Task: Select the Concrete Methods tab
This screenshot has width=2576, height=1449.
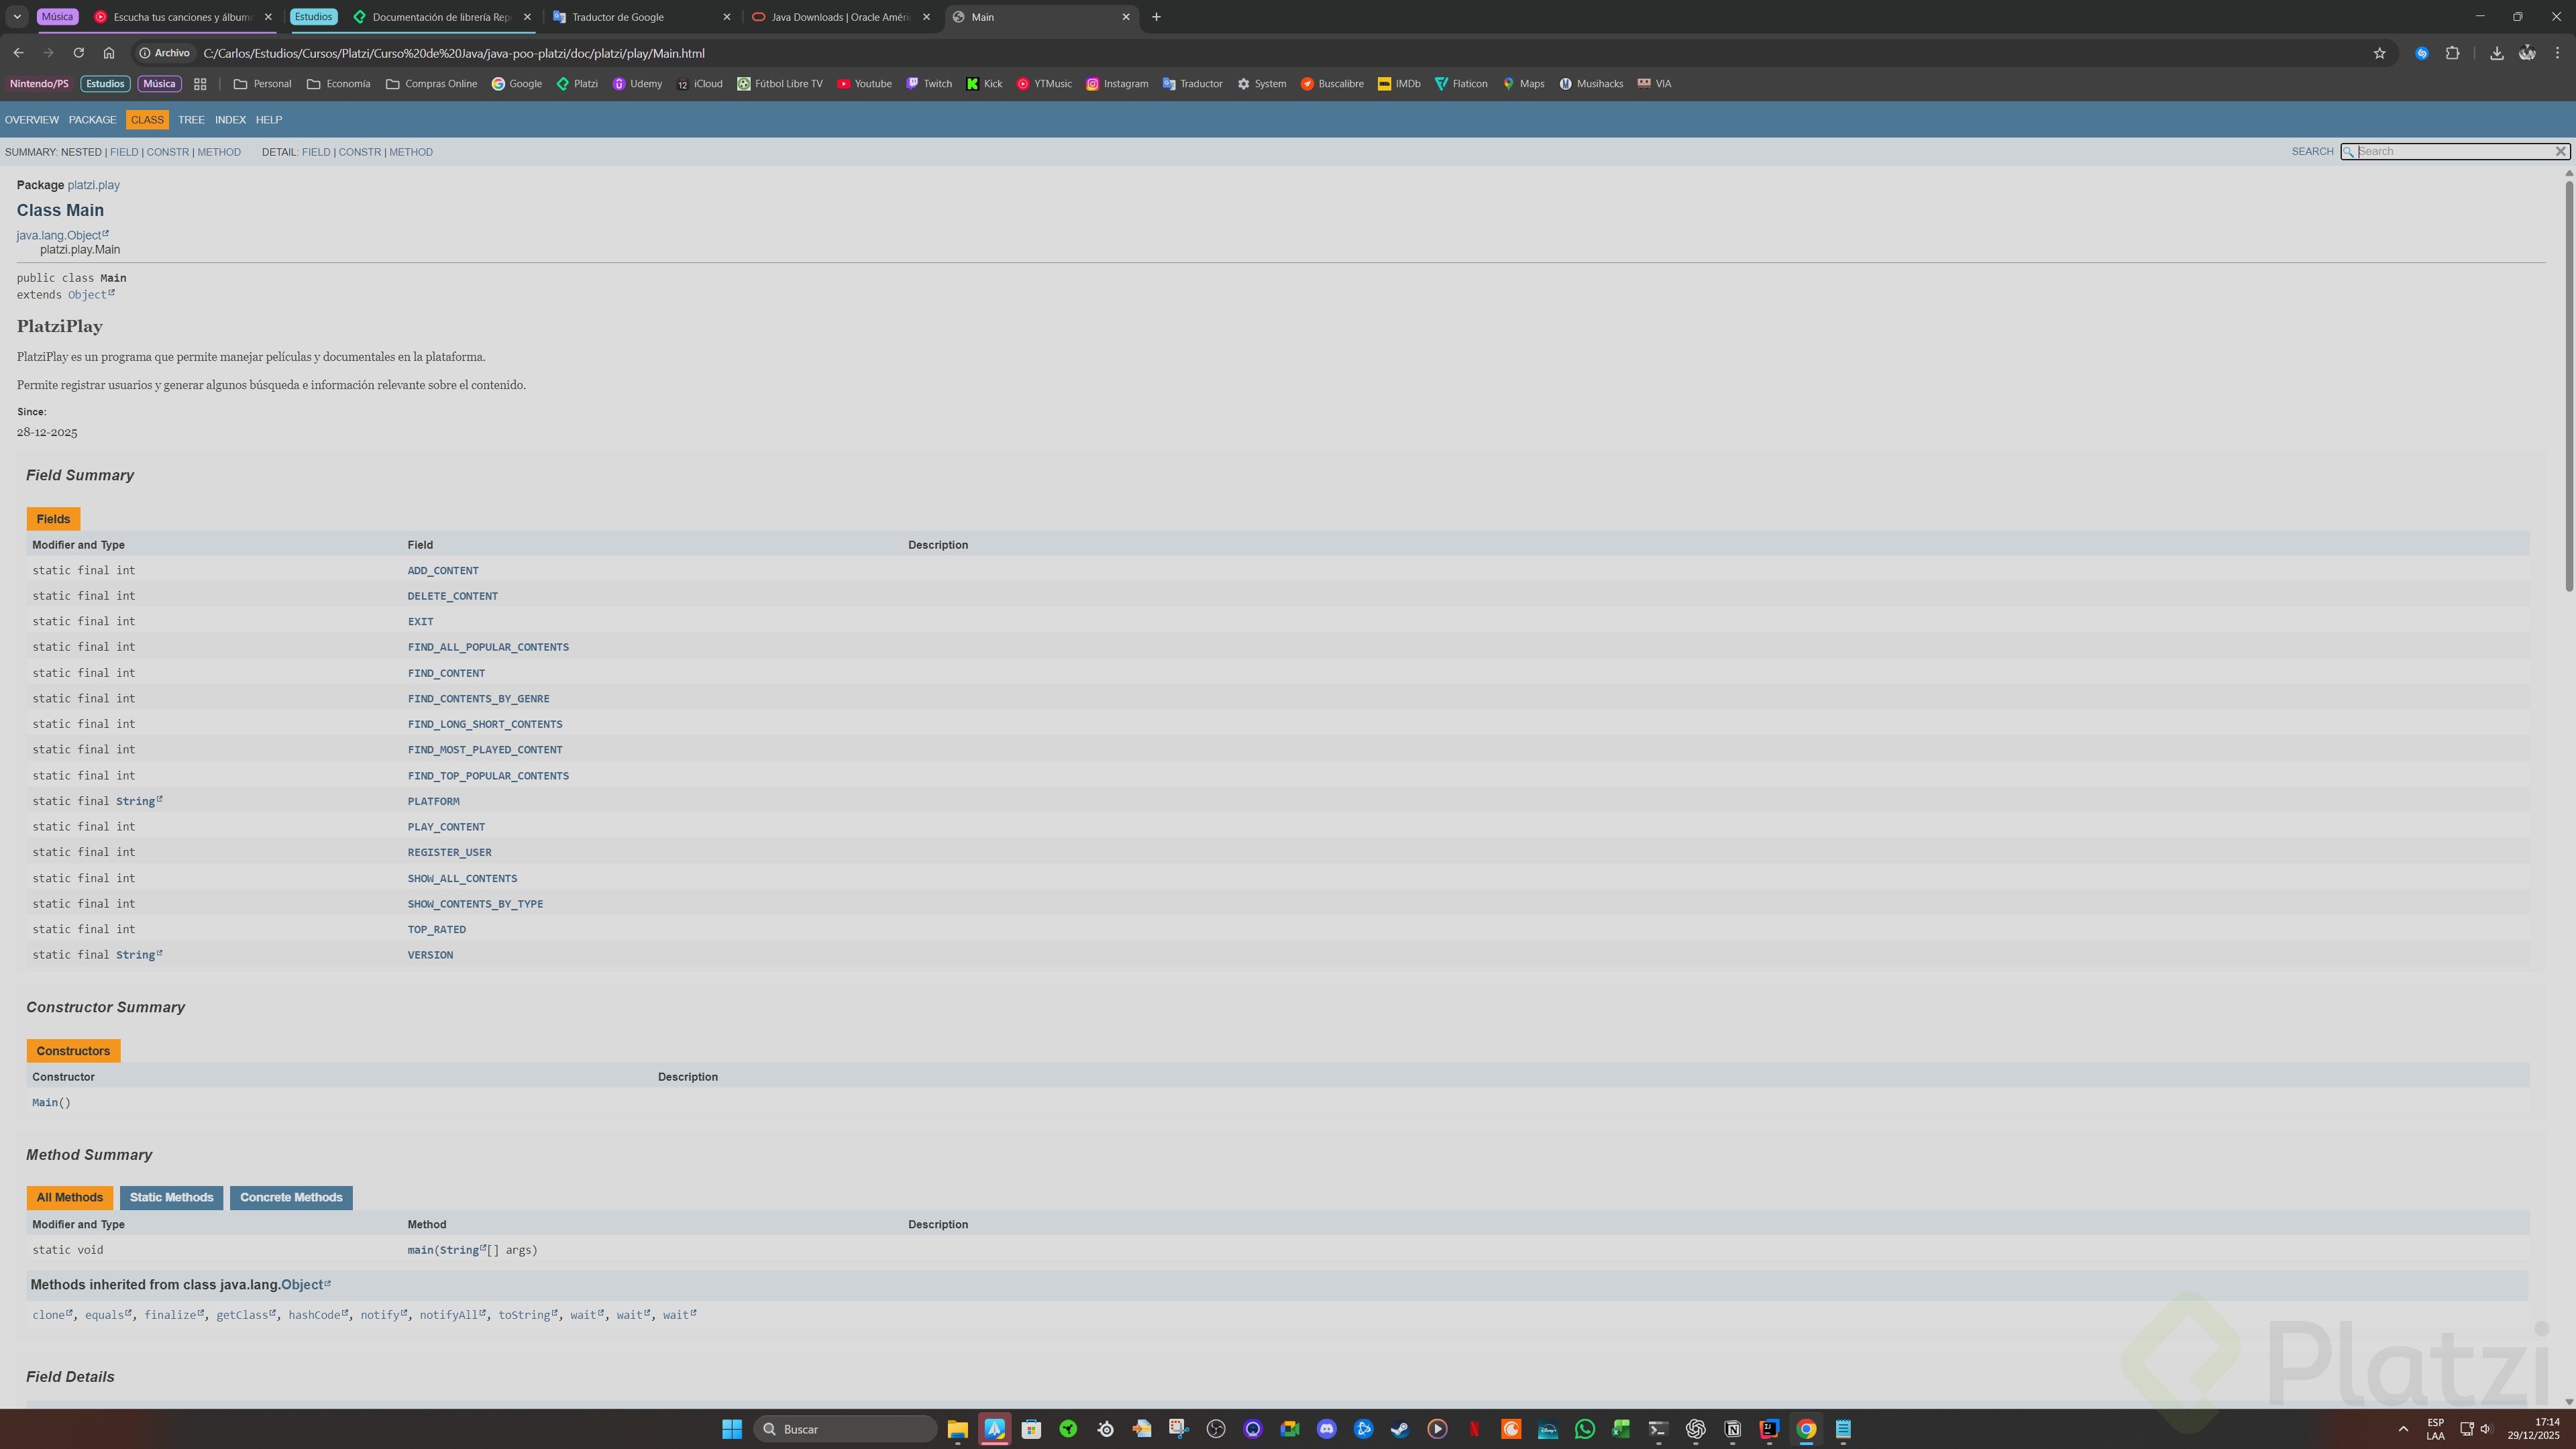Action: [290, 1197]
